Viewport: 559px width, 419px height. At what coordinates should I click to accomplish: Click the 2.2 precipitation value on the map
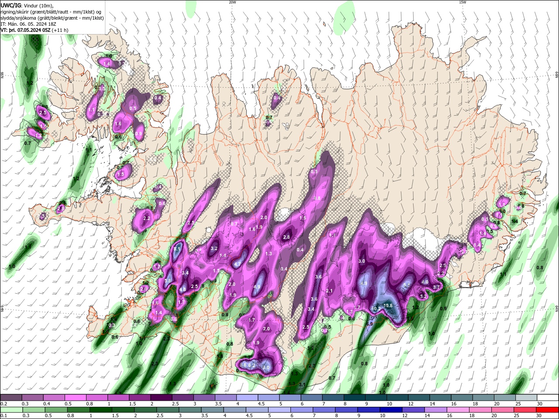pos(147,218)
